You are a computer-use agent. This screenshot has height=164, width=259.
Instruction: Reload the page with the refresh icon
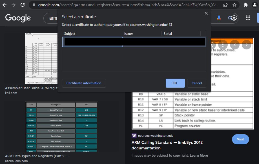coord(23,5)
